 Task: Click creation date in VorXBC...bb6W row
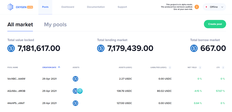[49, 79]
